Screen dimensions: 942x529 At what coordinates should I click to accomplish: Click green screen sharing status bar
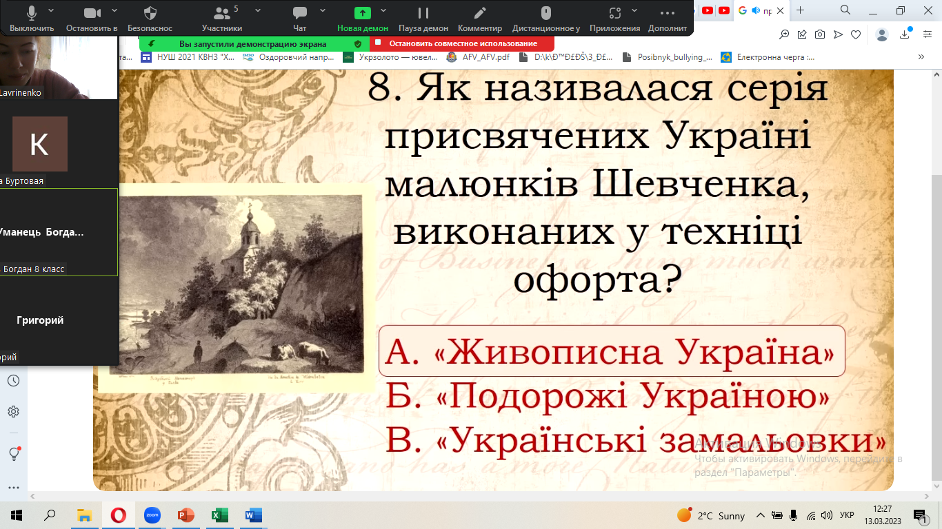coord(254,43)
